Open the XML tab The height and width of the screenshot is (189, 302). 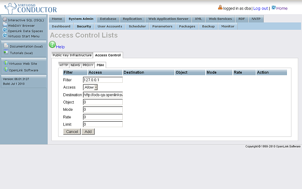tap(199, 19)
